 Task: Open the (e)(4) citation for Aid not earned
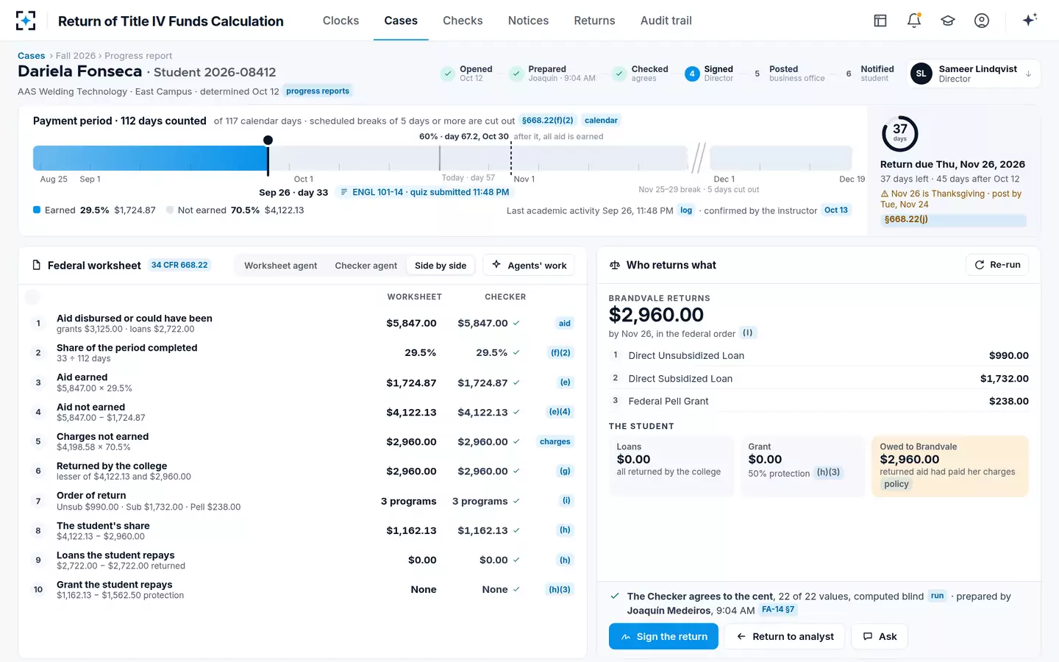pos(560,412)
